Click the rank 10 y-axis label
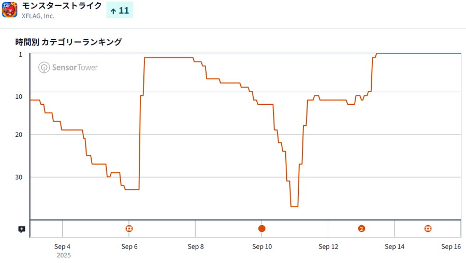This screenshot has width=466, height=263. pos(19,96)
